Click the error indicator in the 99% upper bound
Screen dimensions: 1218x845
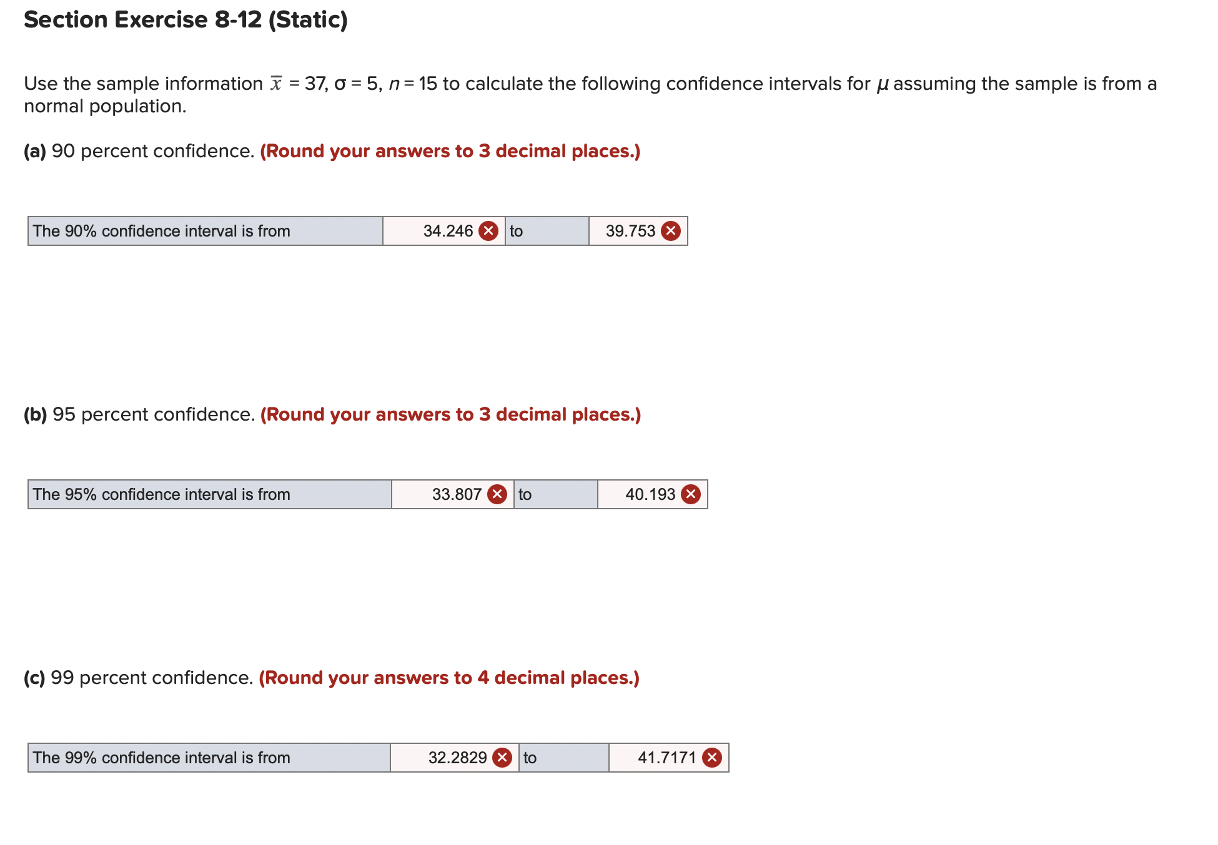click(x=712, y=758)
